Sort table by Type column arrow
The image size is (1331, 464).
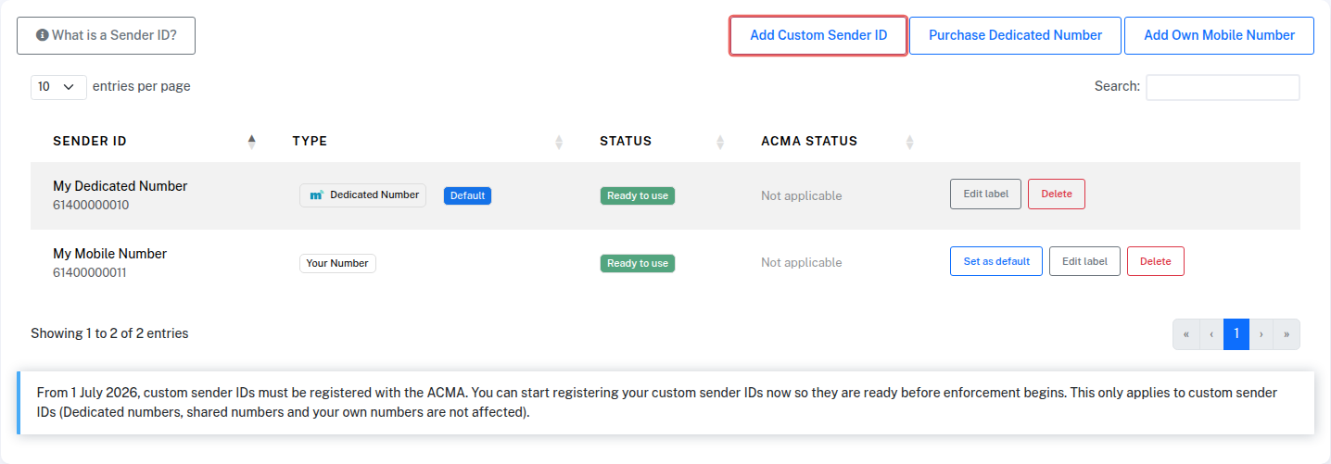point(559,142)
